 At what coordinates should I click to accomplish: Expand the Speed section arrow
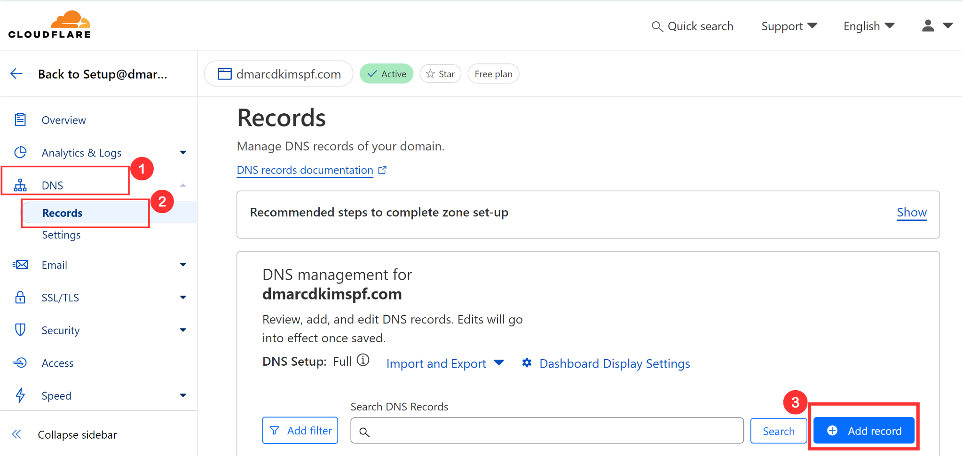click(x=183, y=395)
